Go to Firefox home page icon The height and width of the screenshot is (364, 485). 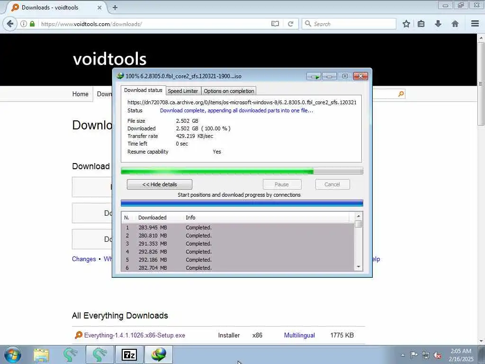point(455,24)
